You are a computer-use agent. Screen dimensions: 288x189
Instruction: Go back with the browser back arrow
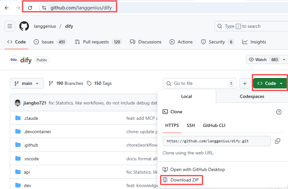click(7, 8)
